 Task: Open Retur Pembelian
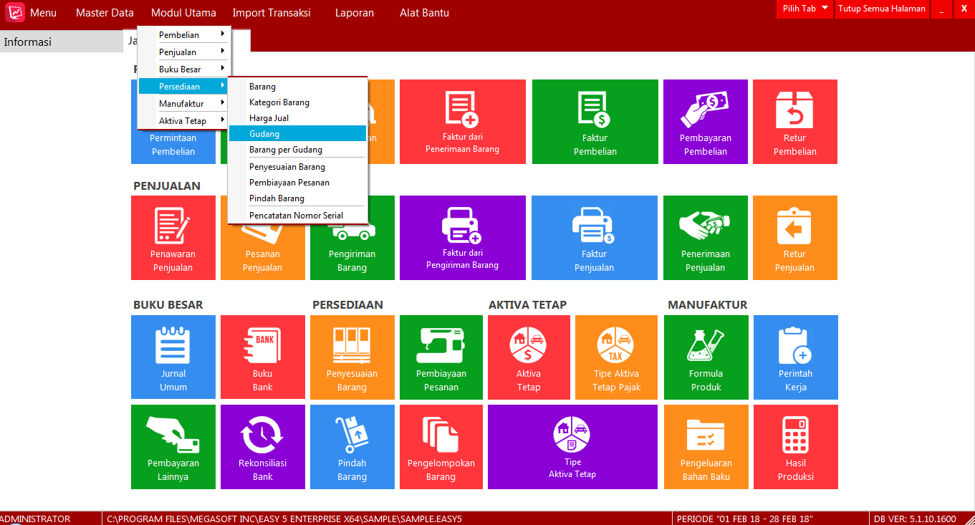[794, 122]
